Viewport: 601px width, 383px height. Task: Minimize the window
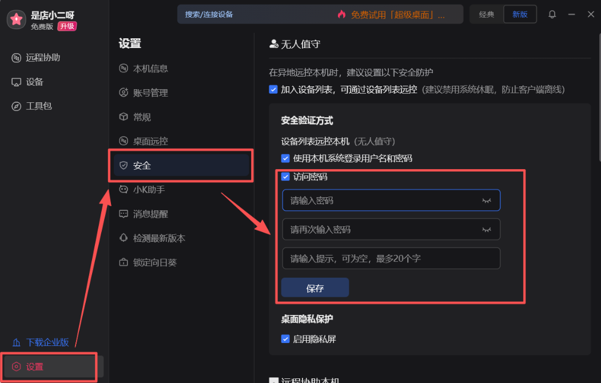click(571, 14)
